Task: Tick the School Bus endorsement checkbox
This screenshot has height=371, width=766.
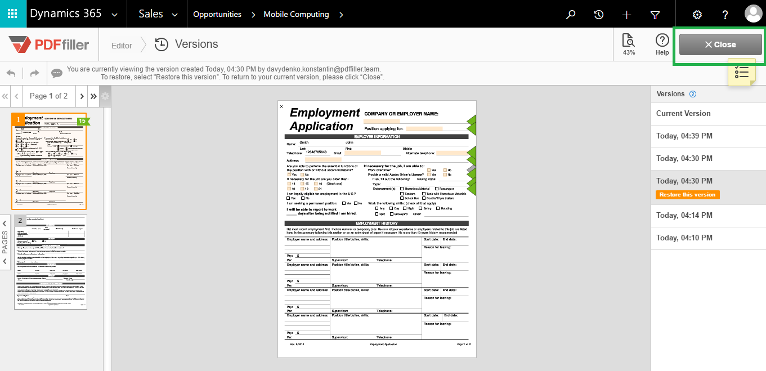Action: pyautogui.click(x=401, y=198)
